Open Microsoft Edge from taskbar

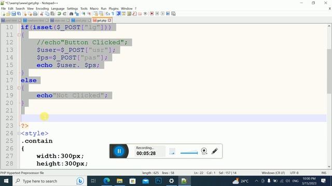[106, 181]
